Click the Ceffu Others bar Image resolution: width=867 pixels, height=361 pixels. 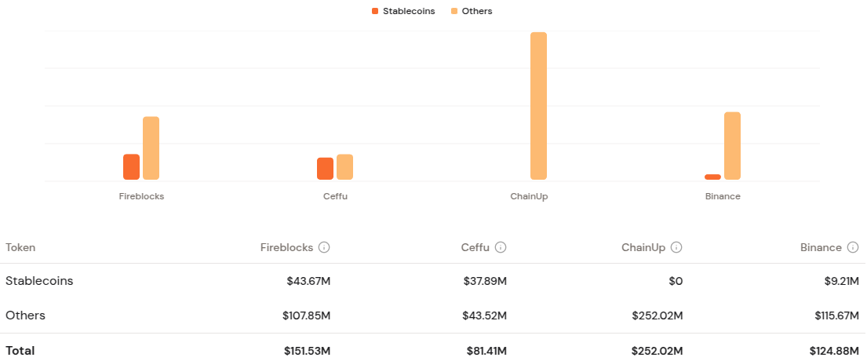(x=344, y=167)
